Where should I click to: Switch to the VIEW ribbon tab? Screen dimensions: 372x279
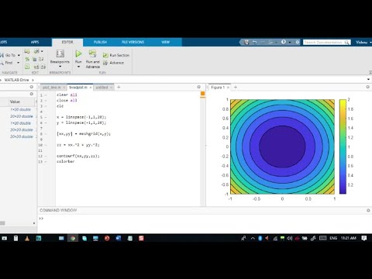[x=166, y=42]
